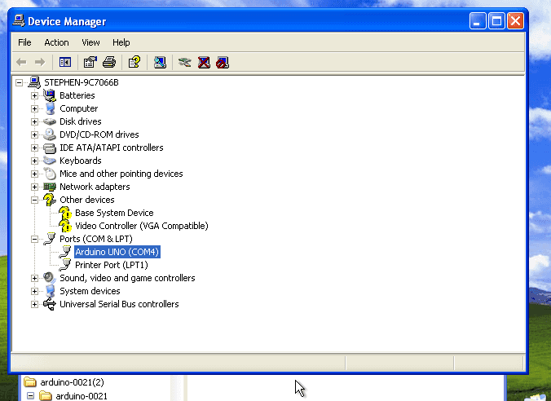Select the Computer category icon

(x=51, y=108)
